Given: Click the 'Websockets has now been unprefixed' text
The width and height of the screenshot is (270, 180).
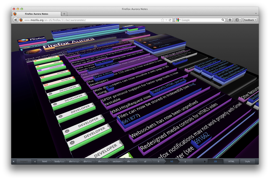Looking at the screenshot, I should point(164,119).
